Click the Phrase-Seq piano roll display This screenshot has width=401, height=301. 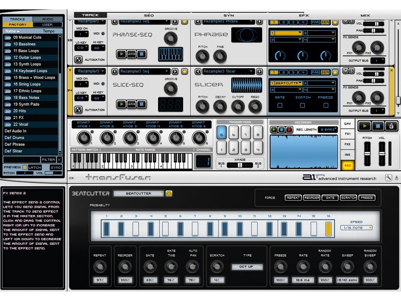point(171,54)
